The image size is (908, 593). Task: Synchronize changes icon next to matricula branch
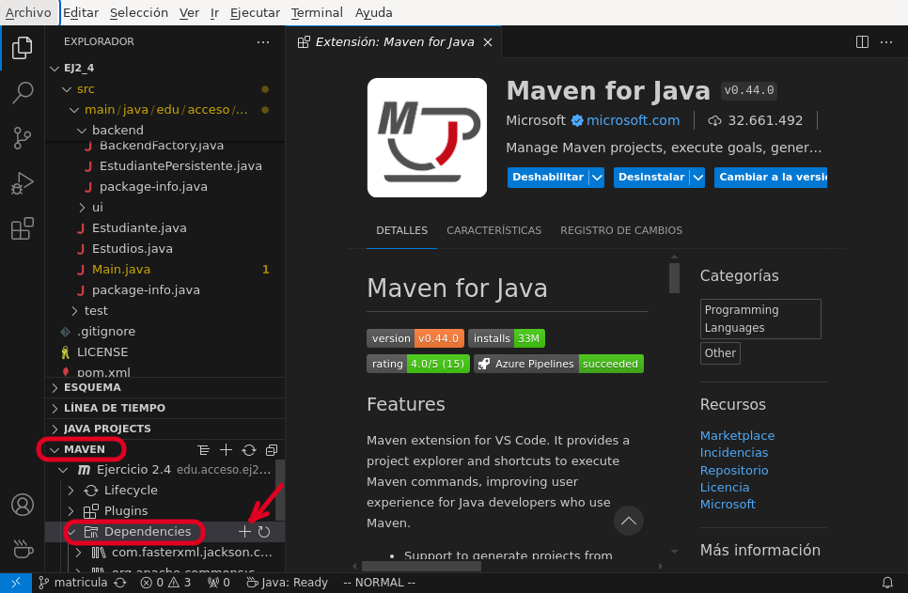[120, 583]
